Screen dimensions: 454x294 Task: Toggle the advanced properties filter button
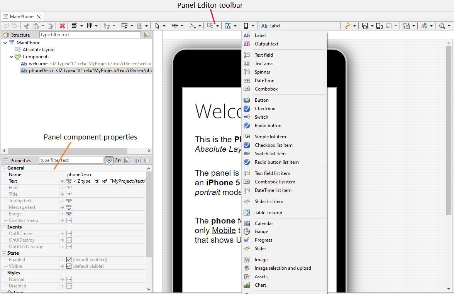pos(109,160)
